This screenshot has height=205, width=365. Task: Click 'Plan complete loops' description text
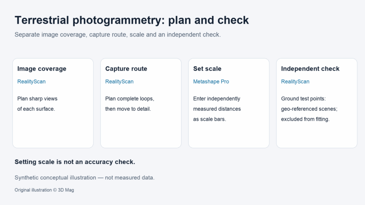(130, 99)
